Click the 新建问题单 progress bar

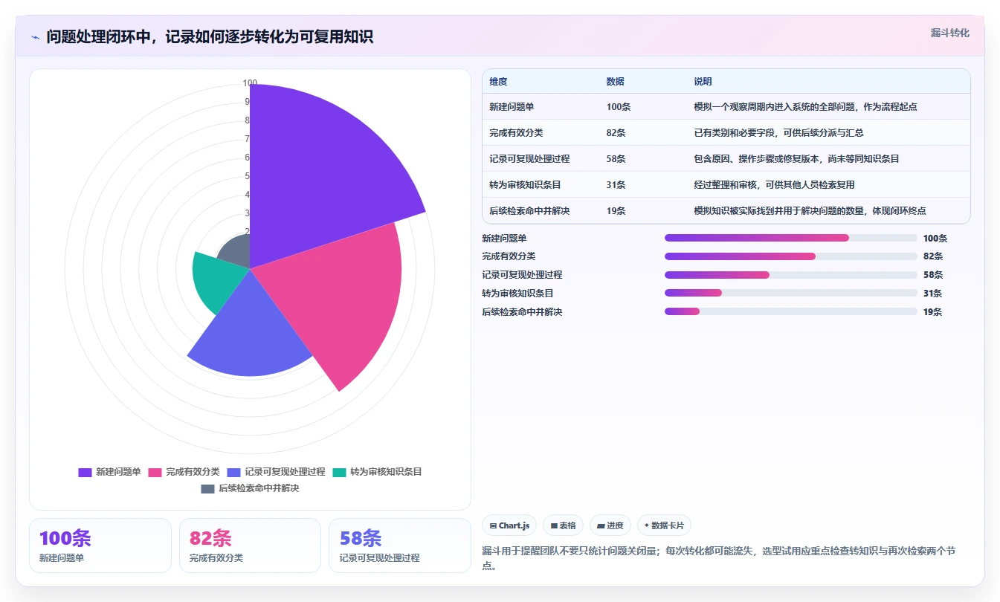790,238
